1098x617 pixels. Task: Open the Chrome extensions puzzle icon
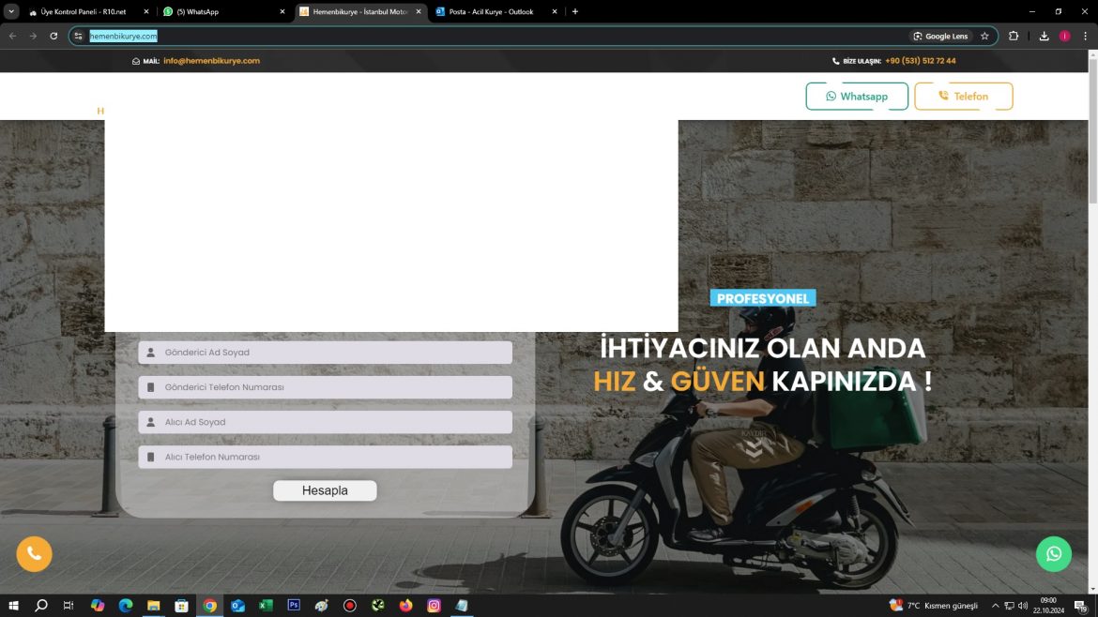click(x=1014, y=37)
